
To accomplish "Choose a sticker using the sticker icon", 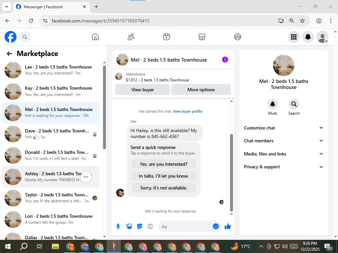I will point(140,226).
